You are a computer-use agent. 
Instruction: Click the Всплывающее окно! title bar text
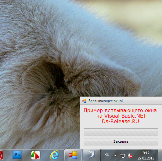[106, 101]
